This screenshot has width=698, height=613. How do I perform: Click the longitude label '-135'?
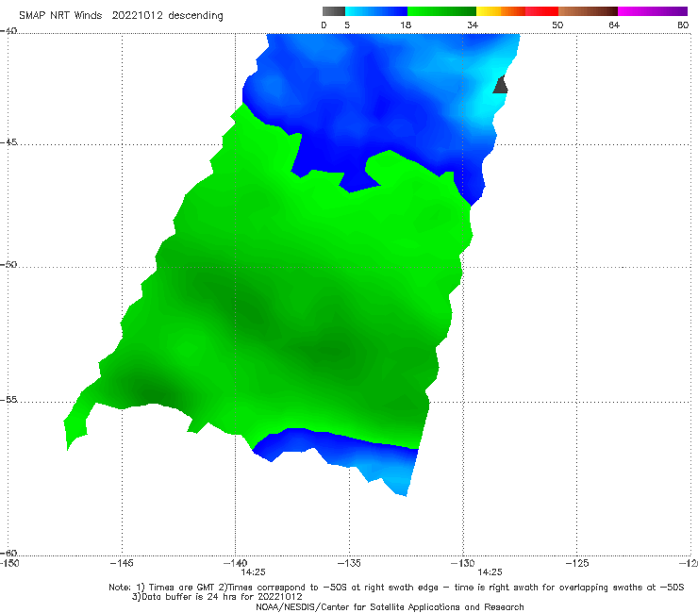349,563
